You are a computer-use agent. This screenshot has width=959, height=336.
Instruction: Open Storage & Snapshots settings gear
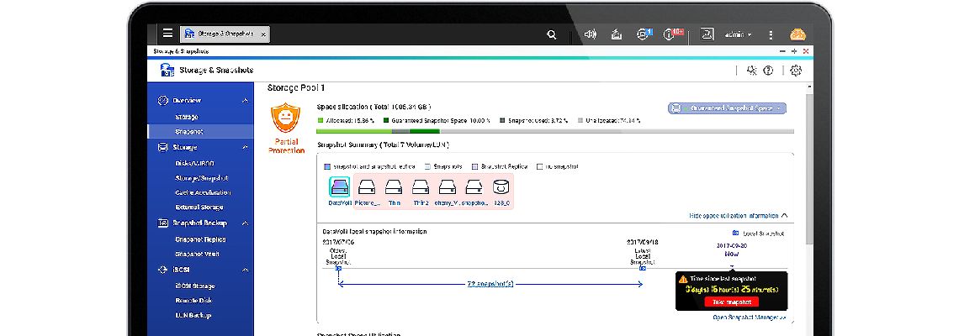click(796, 71)
